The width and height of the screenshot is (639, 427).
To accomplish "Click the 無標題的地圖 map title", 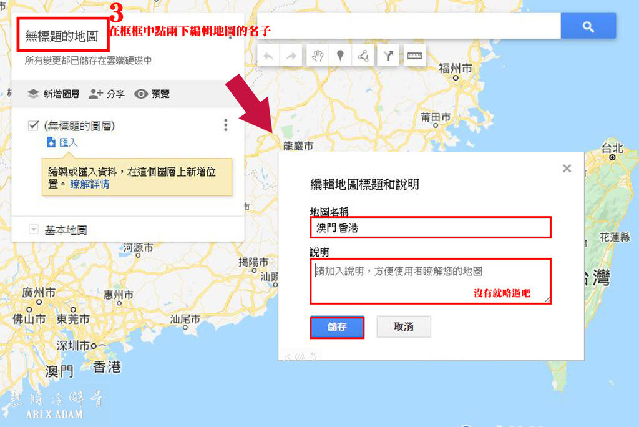I will coord(62,36).
